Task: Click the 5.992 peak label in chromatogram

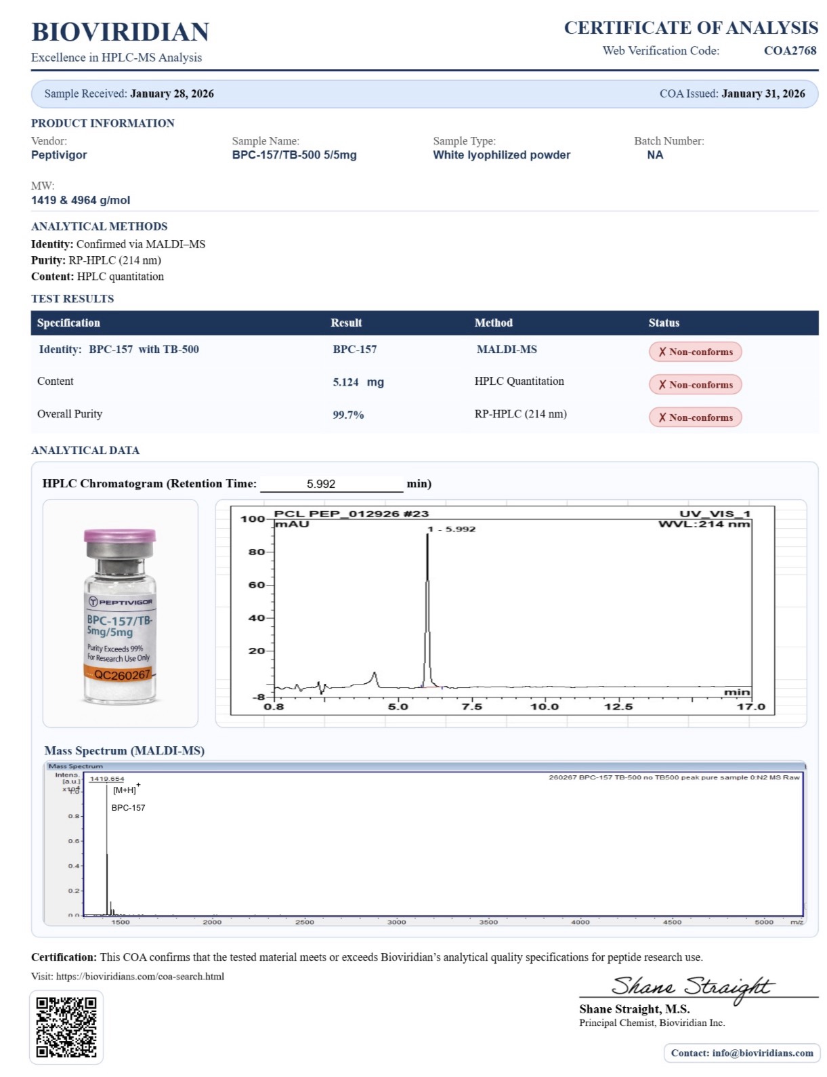Action: [x=452, y=529]
